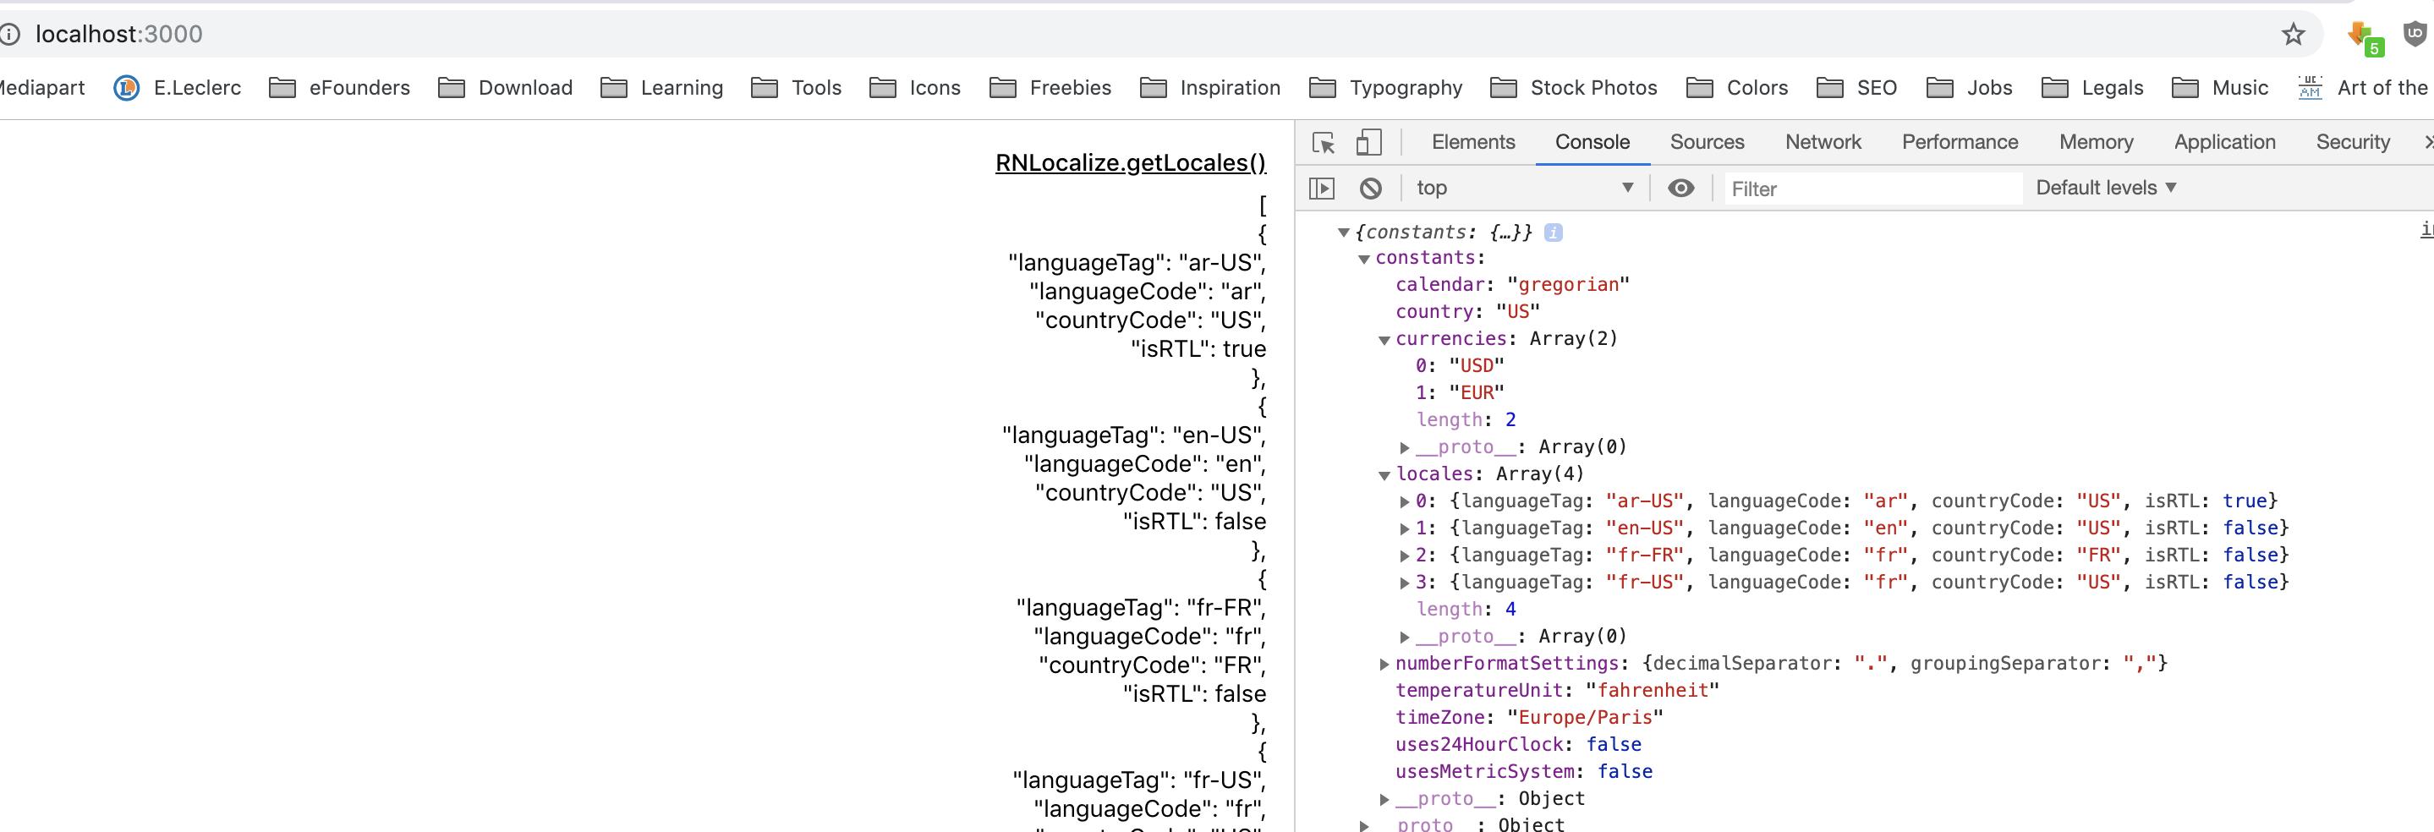
Task: Open the Inspiration bookmarks folder
Action: 1209,88
